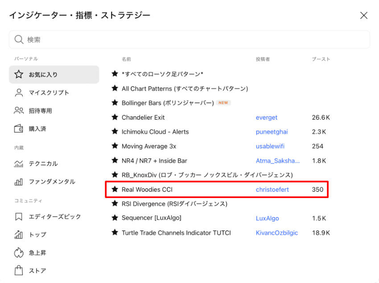Image resolution: width=379 pixels, height=283 pixels.
Task: Open author profile christoefert
Action: pos(272,190)
